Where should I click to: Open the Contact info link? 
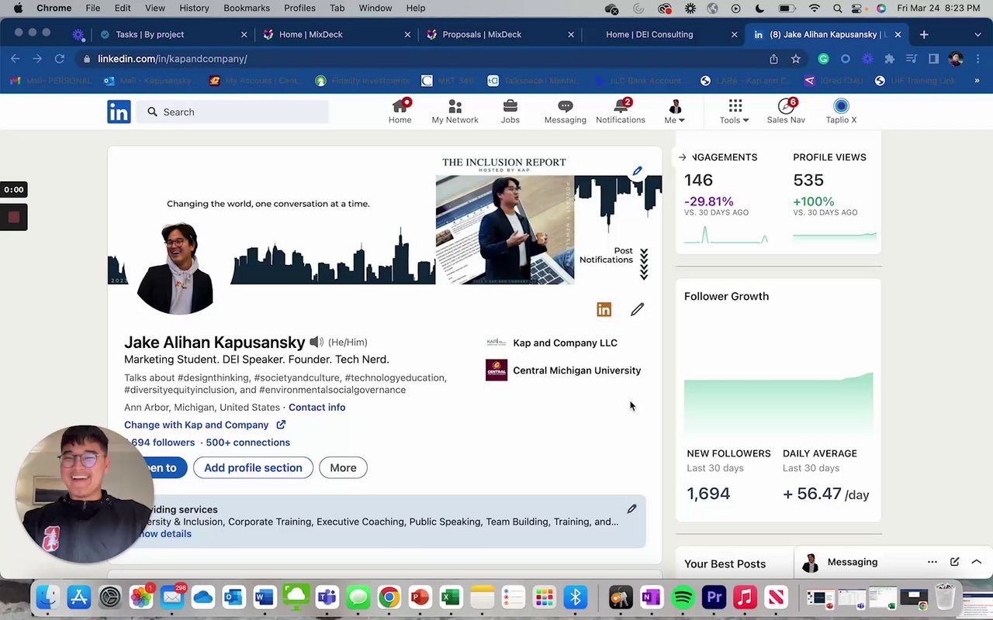click(317, 408)
